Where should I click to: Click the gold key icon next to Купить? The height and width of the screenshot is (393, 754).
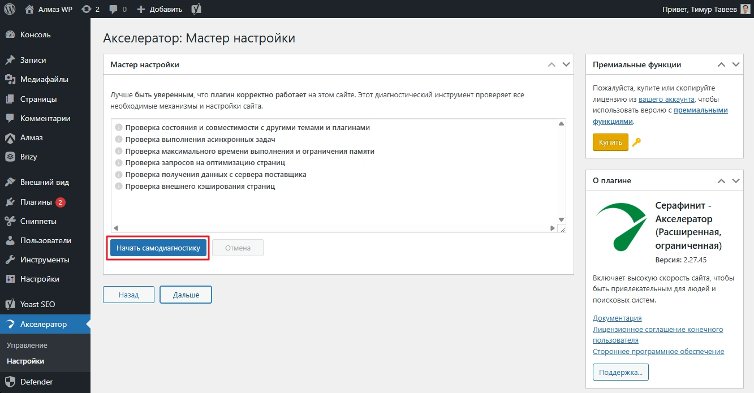[636, 142]
